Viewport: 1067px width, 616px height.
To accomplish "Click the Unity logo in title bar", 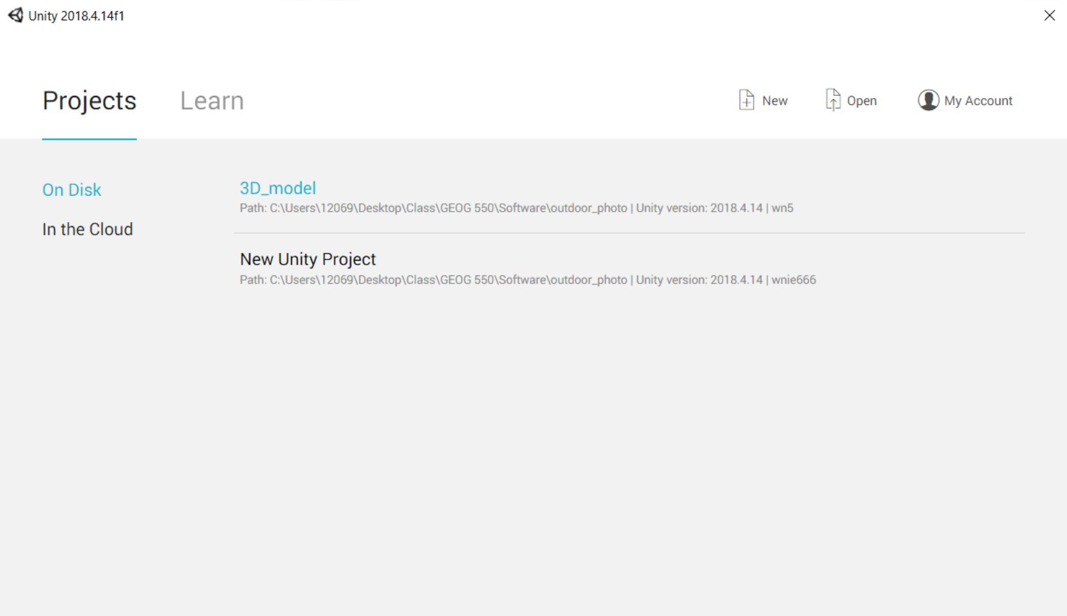I will click(15, 15).
